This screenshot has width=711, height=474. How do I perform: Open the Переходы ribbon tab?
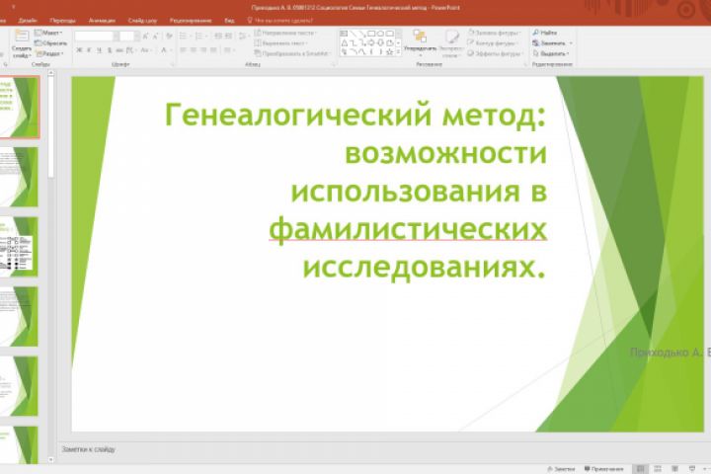[63, 21]
